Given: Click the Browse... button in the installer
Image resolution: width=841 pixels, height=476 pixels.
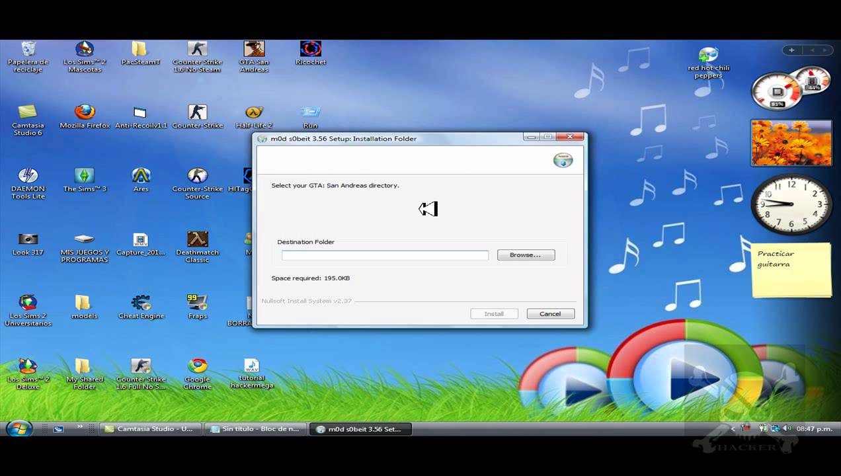Looking at the screenshot, I should pyautogui.click(x=526, y=255).
